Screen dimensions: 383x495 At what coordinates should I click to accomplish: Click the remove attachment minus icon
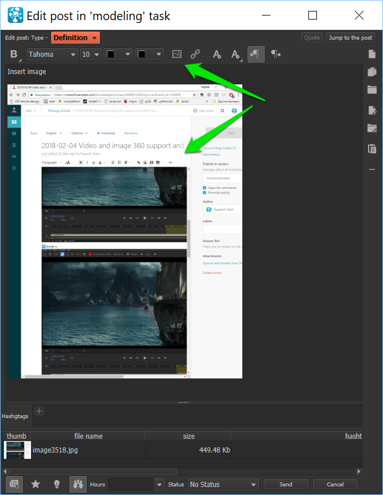coord(372,169)
